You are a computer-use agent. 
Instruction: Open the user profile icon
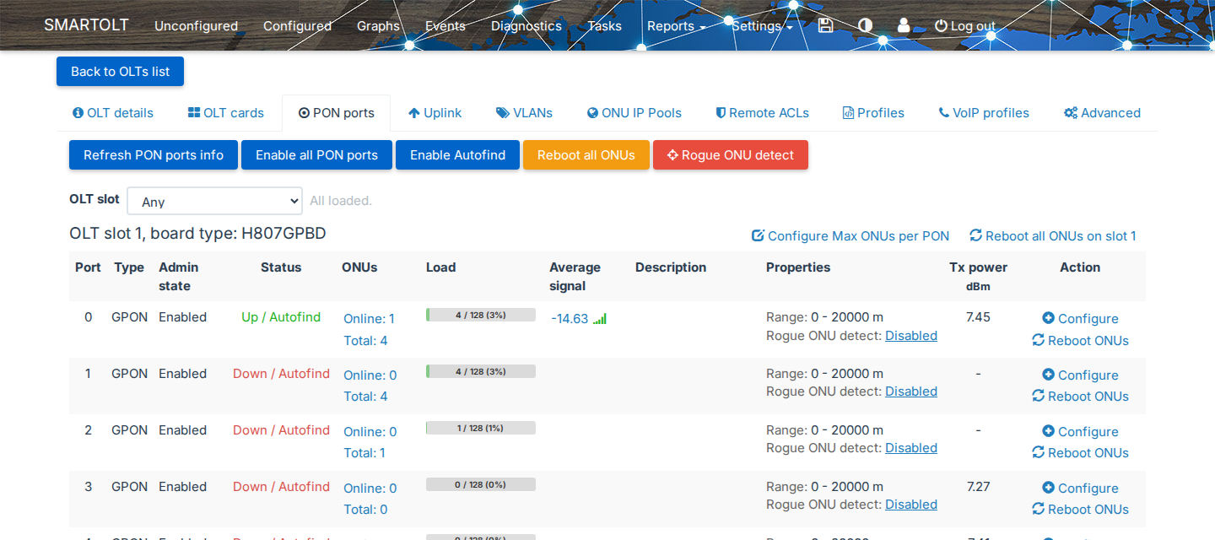[x=904, y=25]
